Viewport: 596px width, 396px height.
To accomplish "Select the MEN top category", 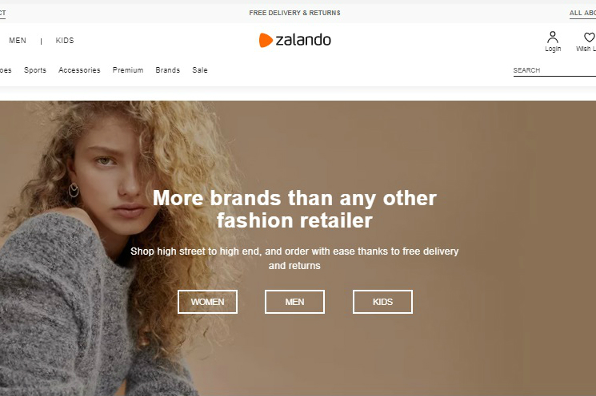I will point(18,40).
